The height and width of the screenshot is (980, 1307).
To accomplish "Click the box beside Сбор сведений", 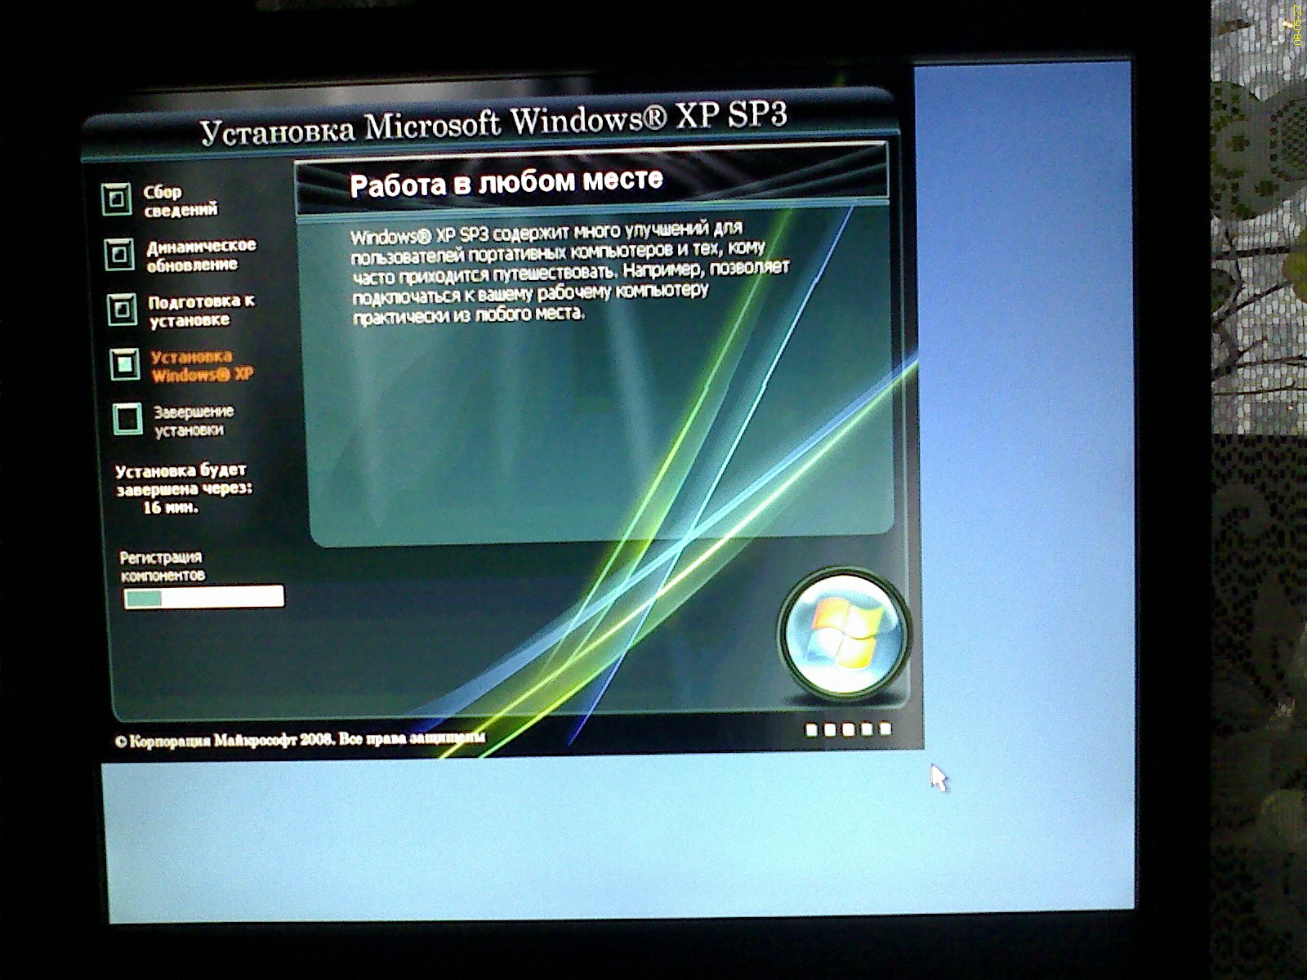I will (x=116, y=198).
